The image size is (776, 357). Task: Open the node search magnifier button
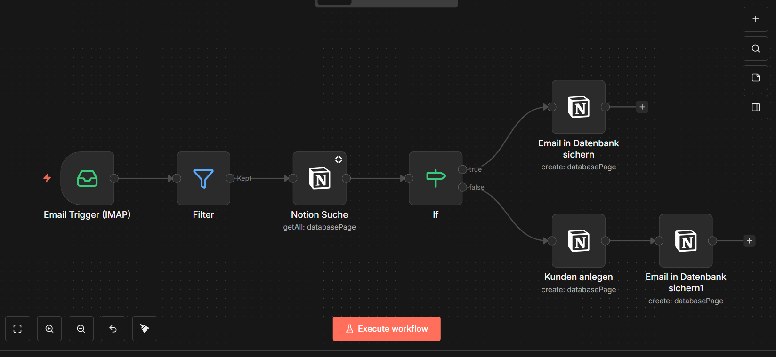click(755, 48)
